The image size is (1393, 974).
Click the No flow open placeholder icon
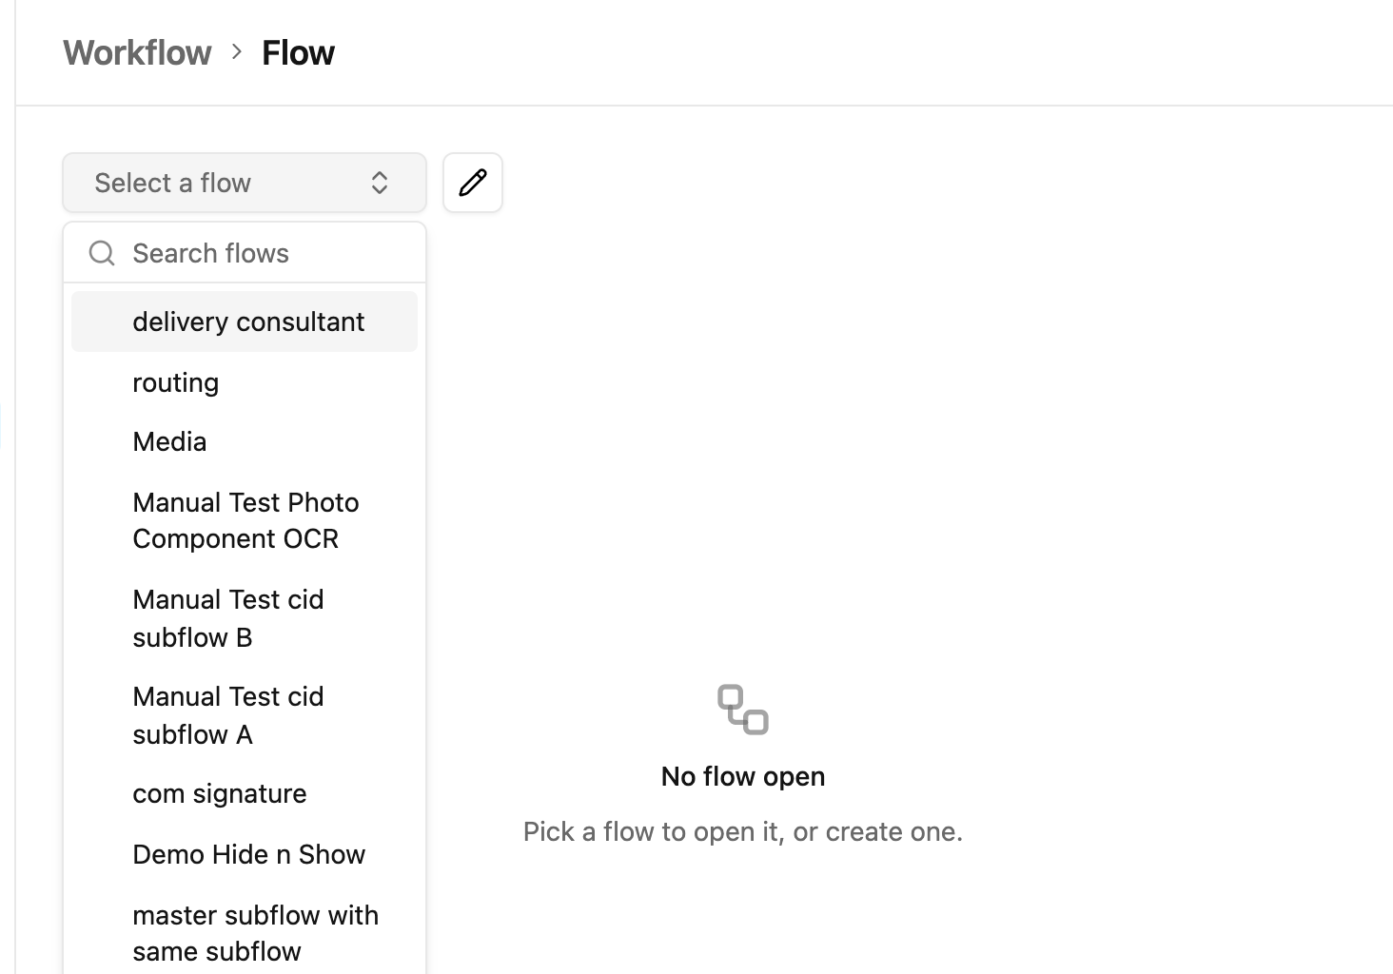(x=743, y=710)
